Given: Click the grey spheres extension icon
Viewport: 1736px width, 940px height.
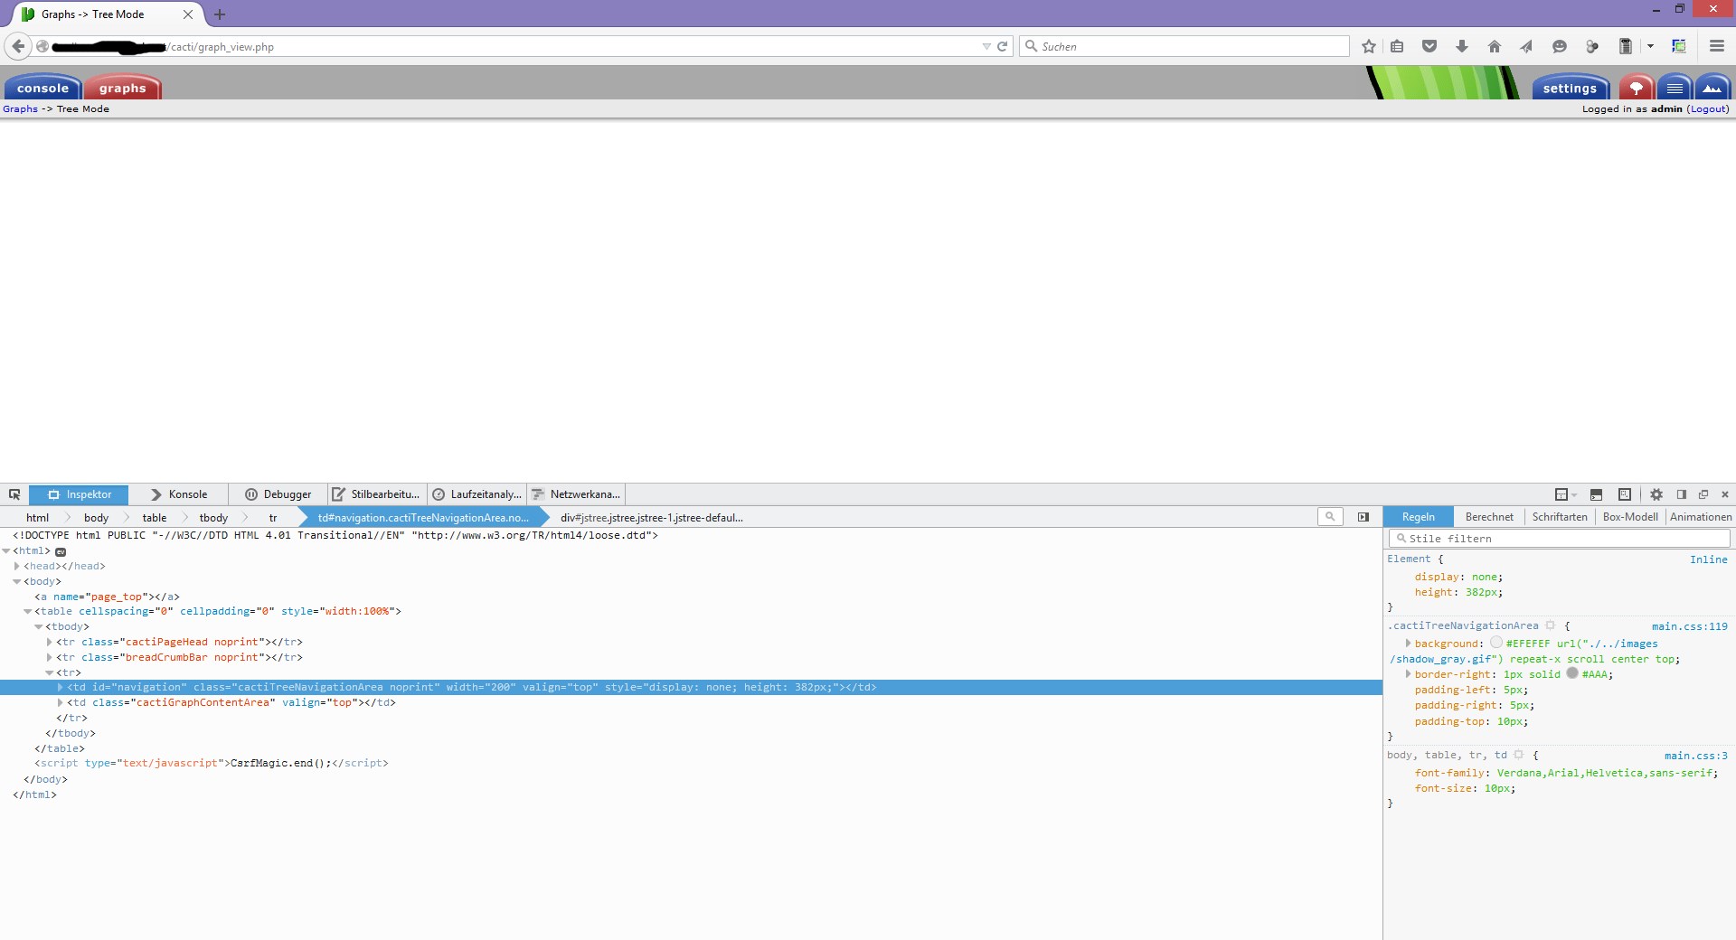Looking at the screenshot, I should (1591, 46).
